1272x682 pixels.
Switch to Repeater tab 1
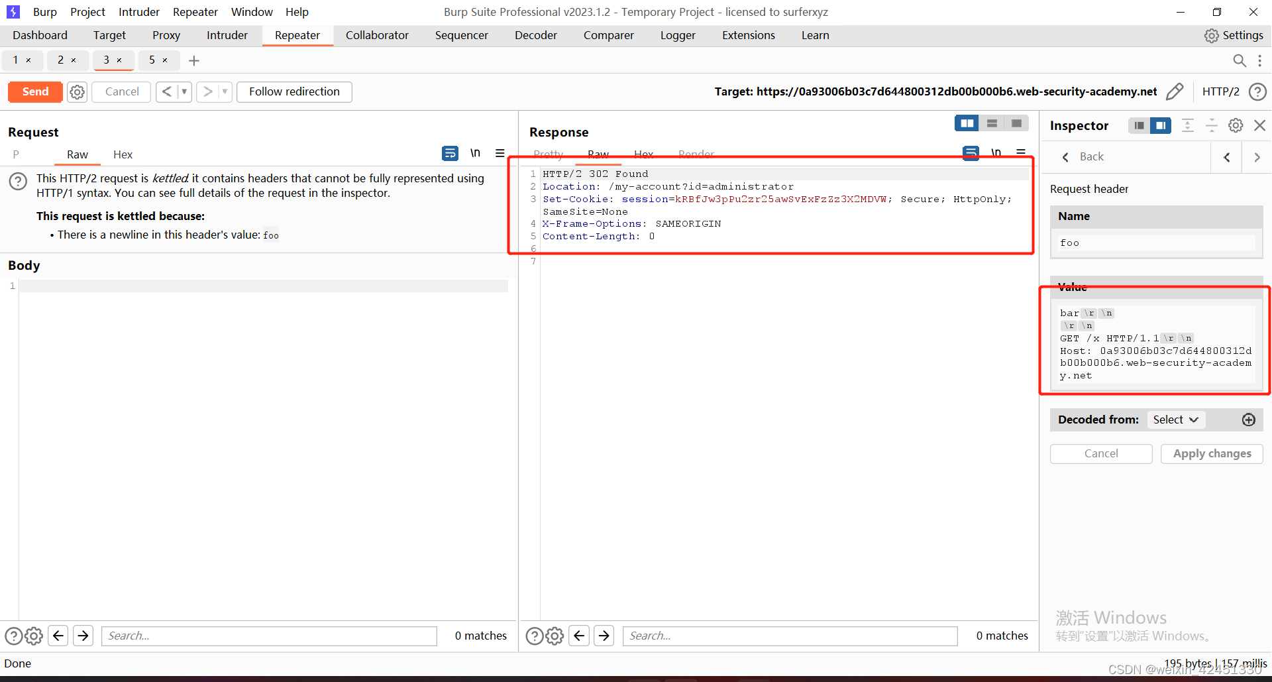coord(16,60)
